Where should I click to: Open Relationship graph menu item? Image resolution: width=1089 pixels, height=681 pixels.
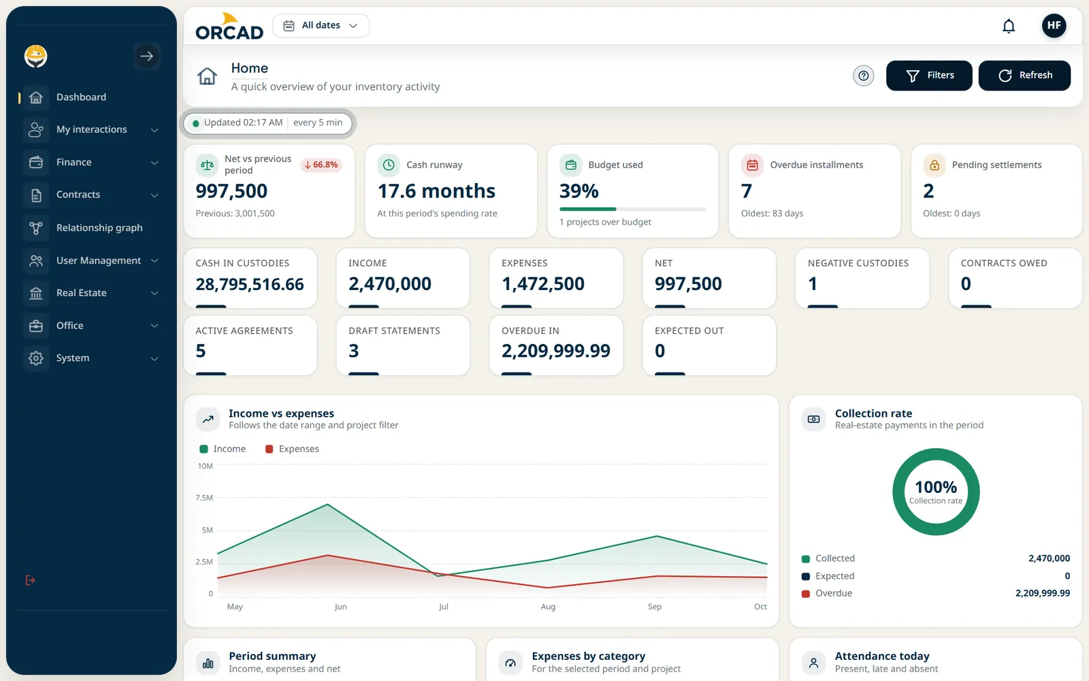(x=92, y=228)
